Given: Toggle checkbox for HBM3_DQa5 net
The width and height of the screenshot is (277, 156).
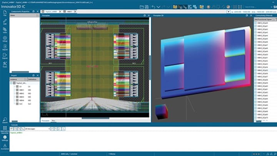Looking at the screenshot, I should (256, 38).
